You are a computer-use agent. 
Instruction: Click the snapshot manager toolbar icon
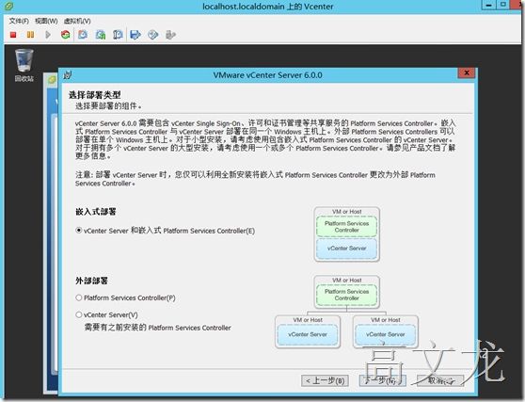(x=118, y=35)
